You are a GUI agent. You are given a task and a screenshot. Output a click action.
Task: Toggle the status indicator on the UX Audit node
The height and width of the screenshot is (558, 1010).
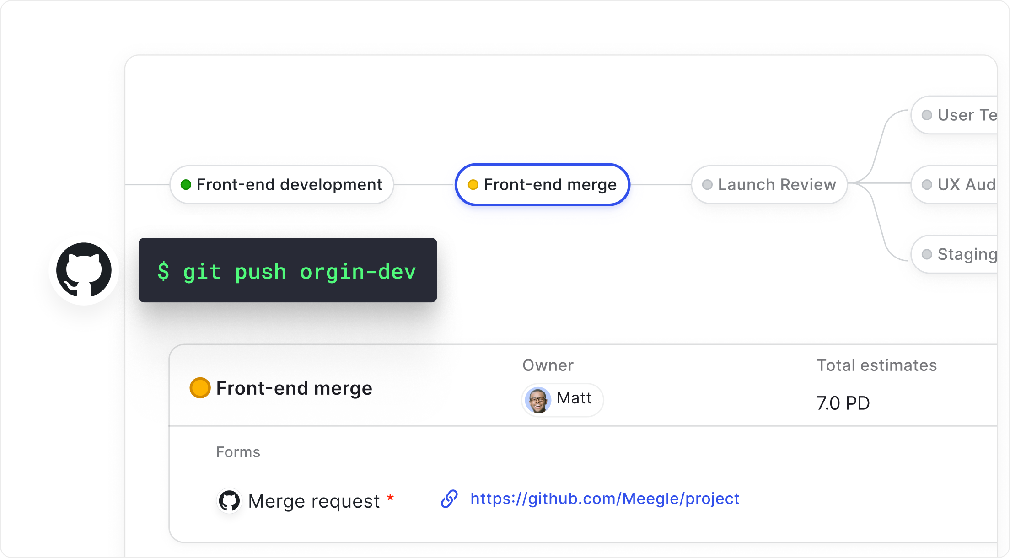point(926,184)
